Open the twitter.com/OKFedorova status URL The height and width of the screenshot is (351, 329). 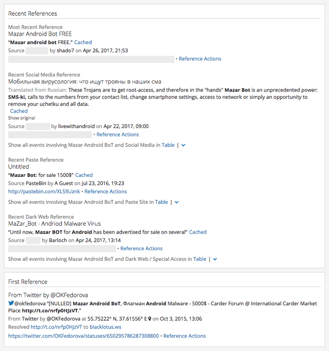coord(83,336)
